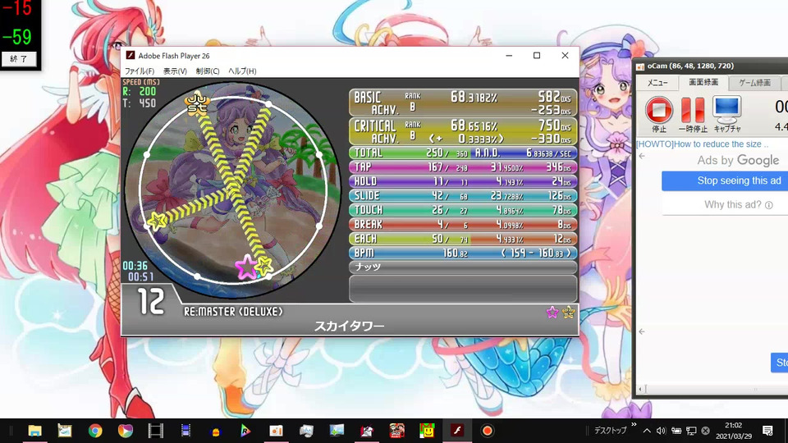Click the HOLD 11/11 stats row

(x=463, y=181)
